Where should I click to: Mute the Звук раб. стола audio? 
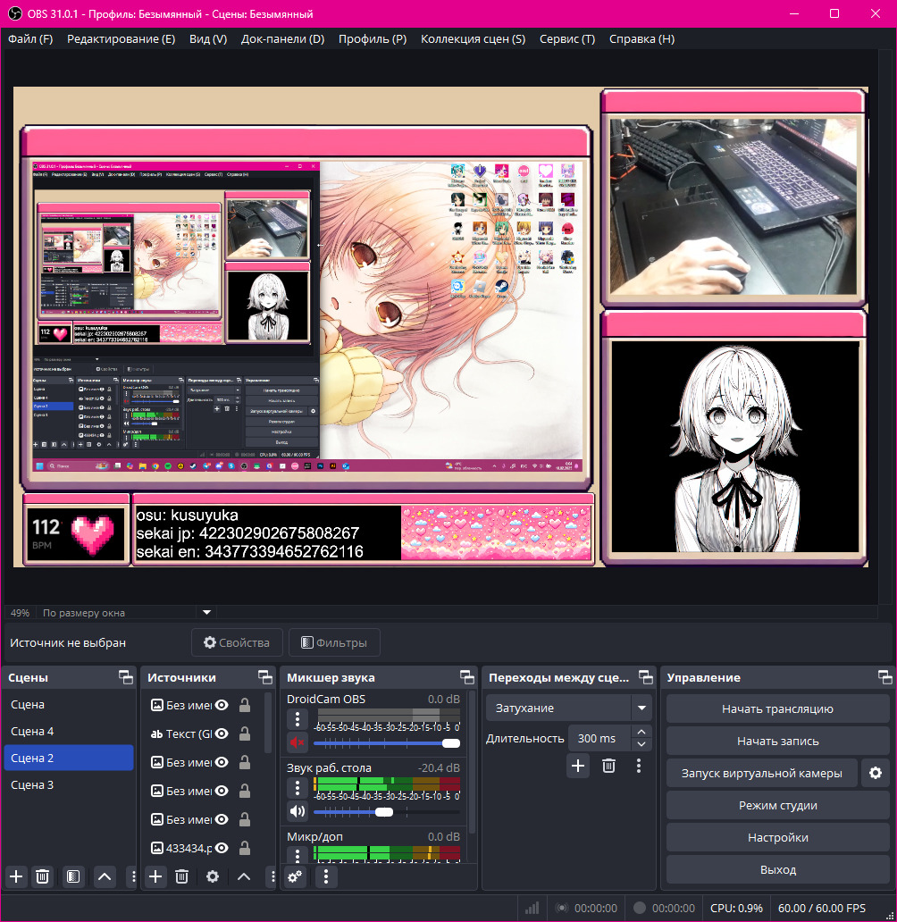click(298, 811)
